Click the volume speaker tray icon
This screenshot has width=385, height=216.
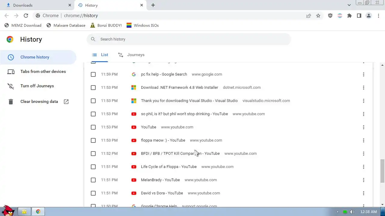pos(352,212)
